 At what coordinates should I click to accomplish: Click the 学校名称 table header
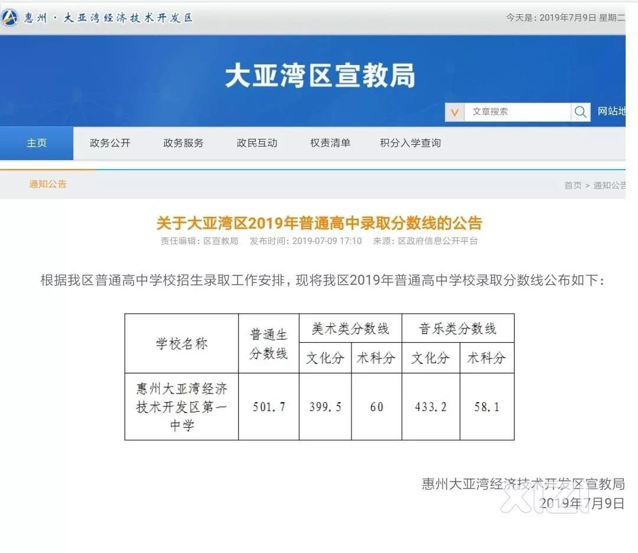pos(181,343)
